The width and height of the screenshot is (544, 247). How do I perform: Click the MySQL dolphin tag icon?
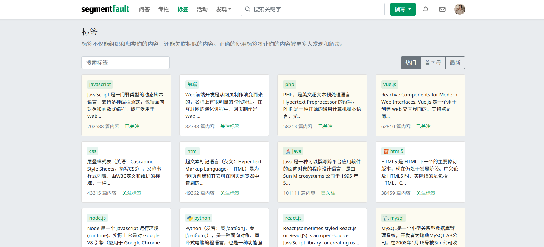point(386,218)
